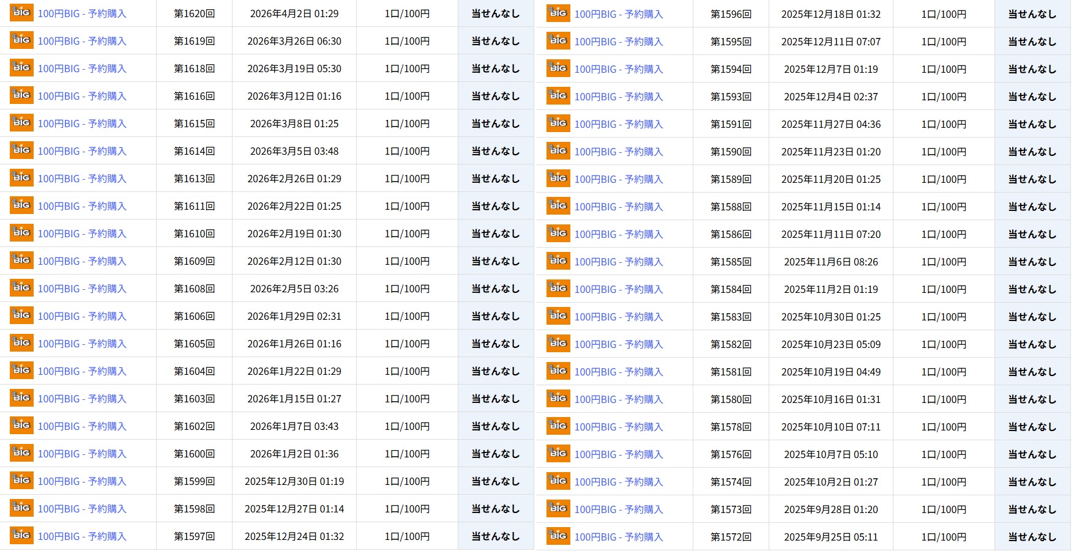Click the round number 第1618回
Image resolution: width=1074 pixels, height=554 pixels.
194,68
